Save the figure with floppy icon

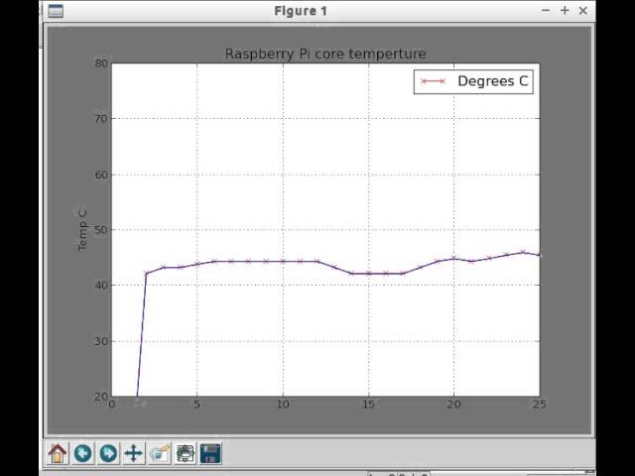211,453
